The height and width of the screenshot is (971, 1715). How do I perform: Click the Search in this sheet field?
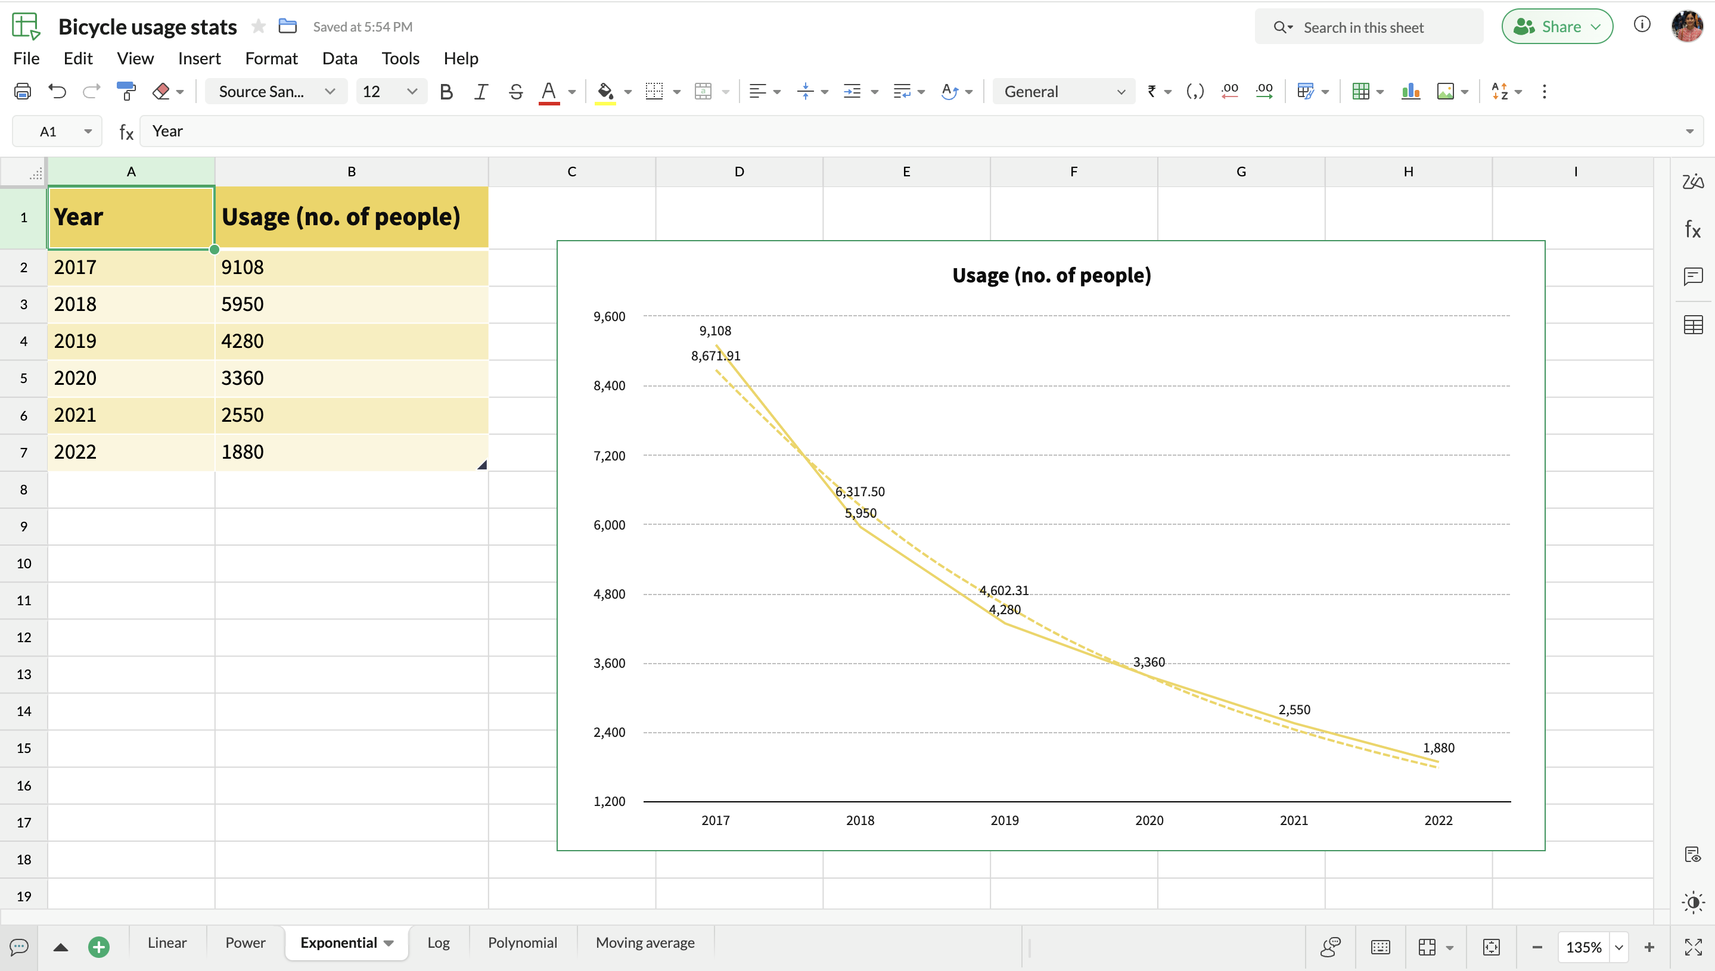1369,27
